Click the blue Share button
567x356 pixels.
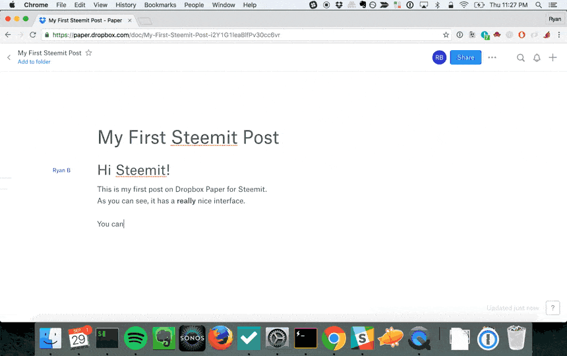click(465, 57)
